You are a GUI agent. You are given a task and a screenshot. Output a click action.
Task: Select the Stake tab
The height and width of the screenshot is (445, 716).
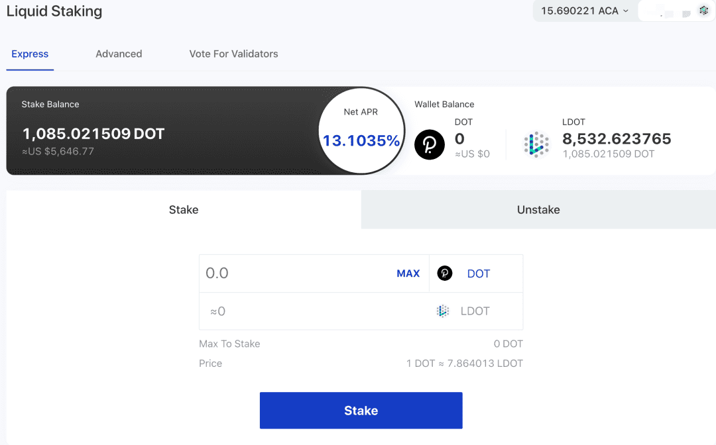point(184,210)
